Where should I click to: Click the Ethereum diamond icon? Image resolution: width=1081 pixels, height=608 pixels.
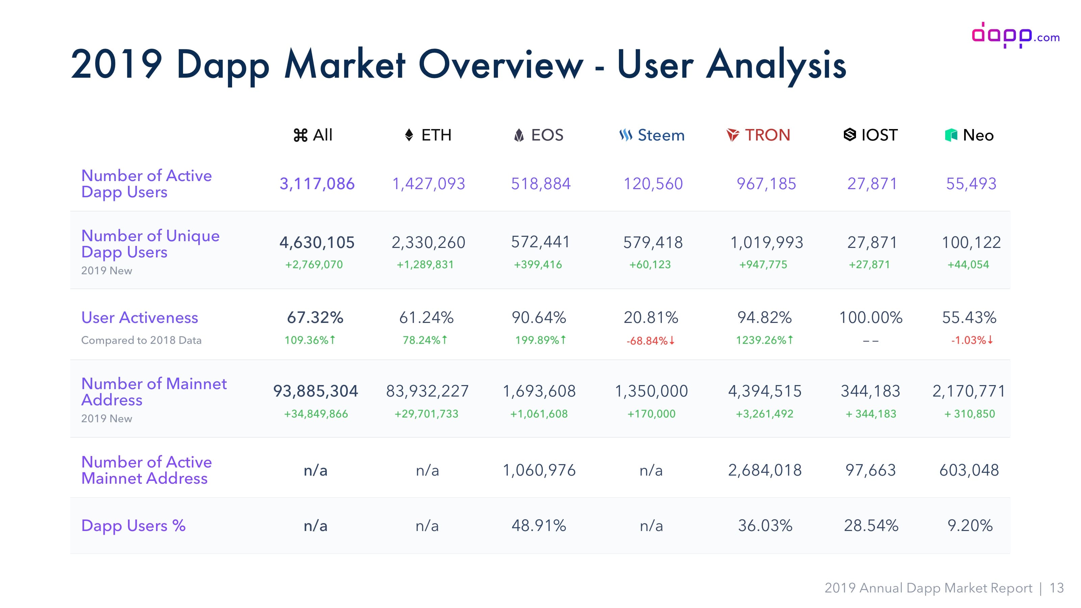(x=409, y=135)
